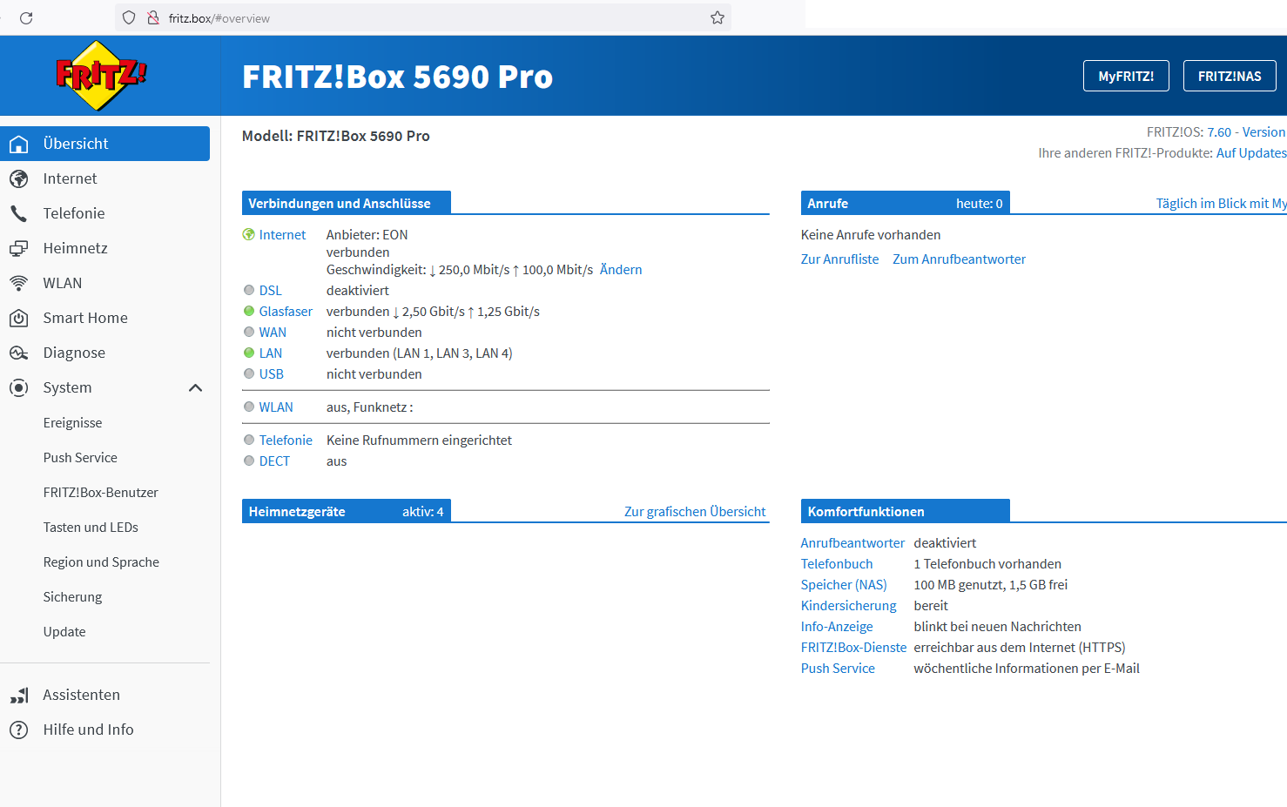Click the Smart Home power icon
The width and height of the screenshot is (1287, 807).
pos(18,318)
